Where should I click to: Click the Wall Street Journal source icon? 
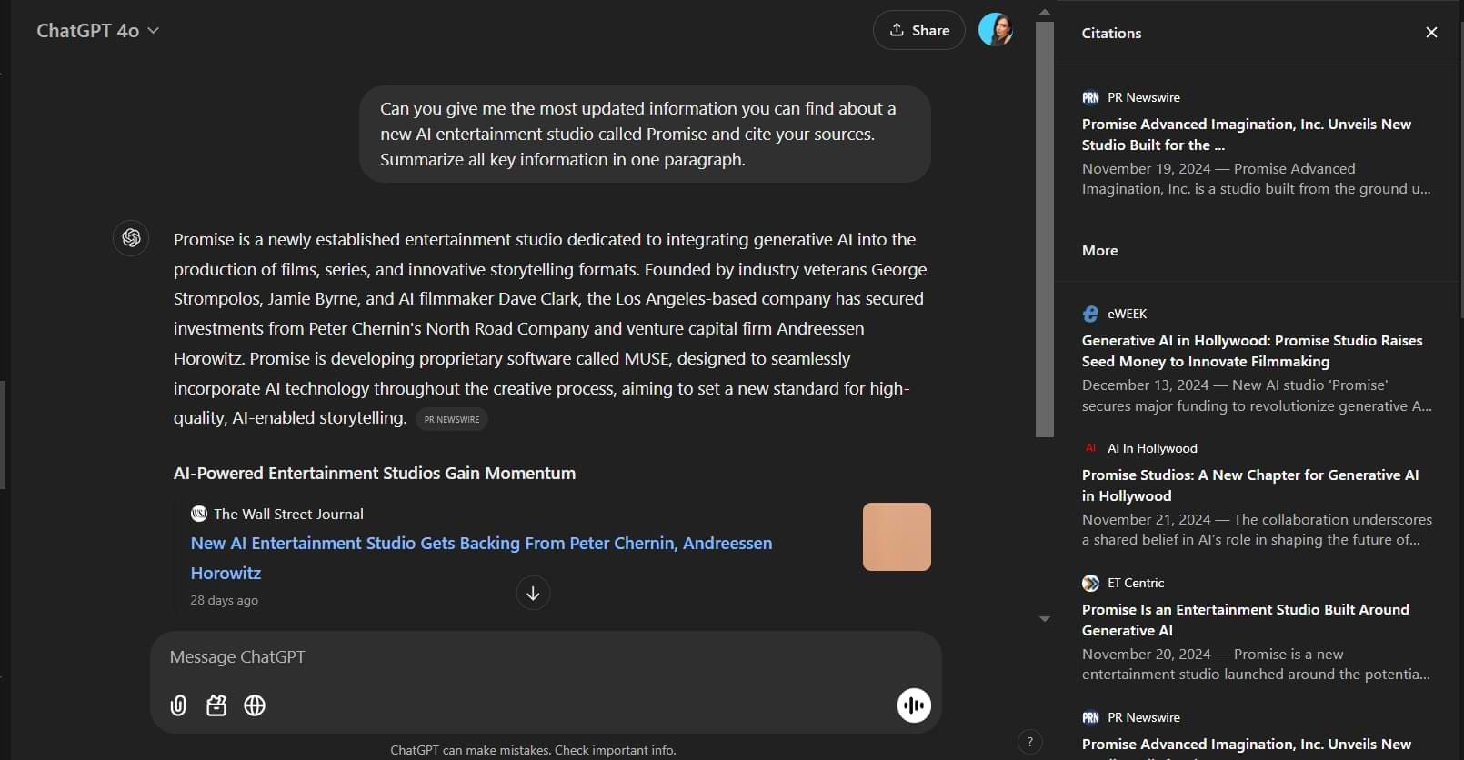(x=198, y=514)
